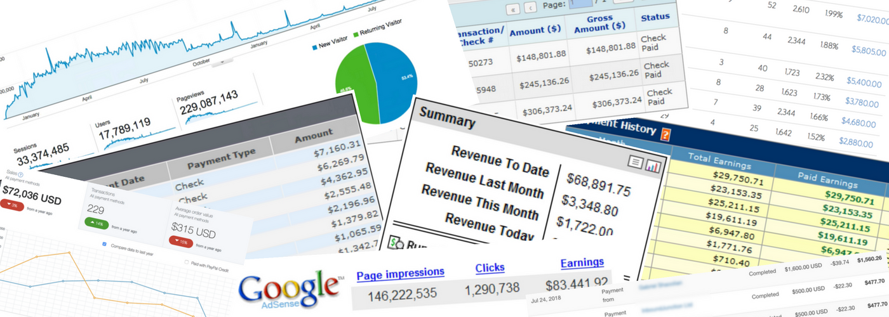Click the Status column header

click(656, 17)
